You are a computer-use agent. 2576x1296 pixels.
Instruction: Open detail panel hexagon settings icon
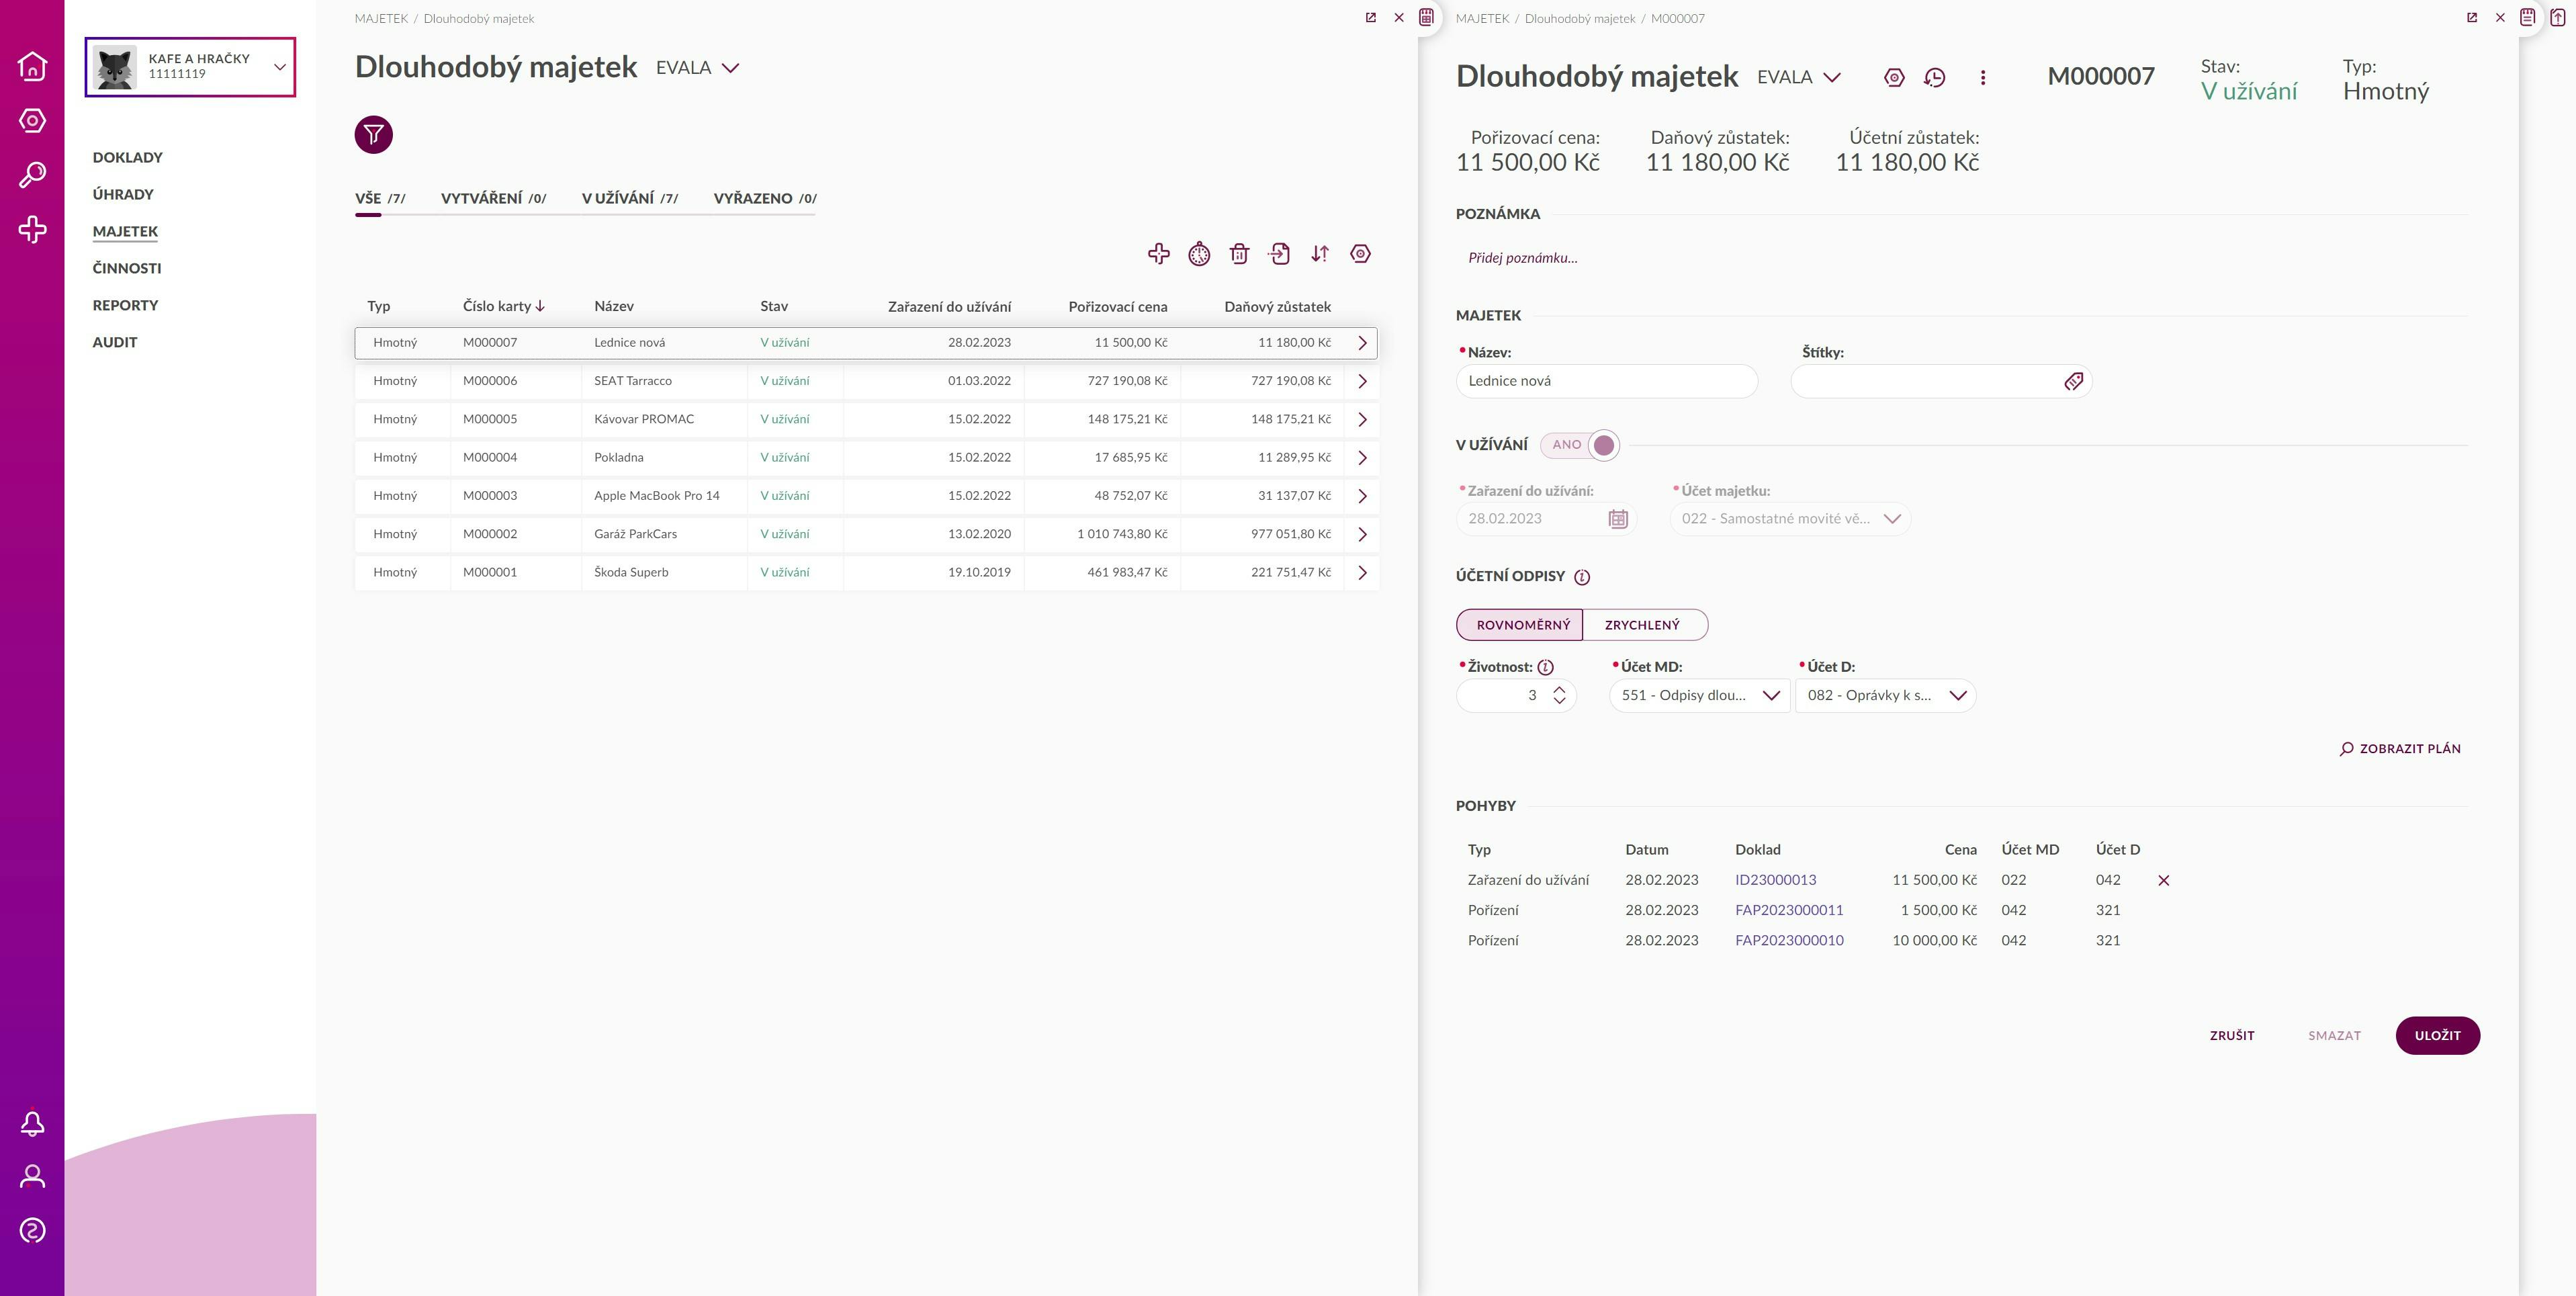(x=1894, y=77)
